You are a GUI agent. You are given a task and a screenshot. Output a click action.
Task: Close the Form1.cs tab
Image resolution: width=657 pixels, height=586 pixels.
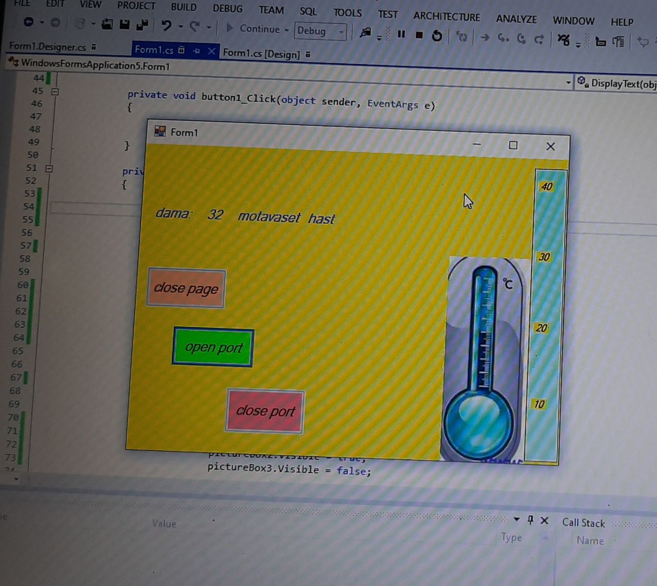[x=211, y=51]
